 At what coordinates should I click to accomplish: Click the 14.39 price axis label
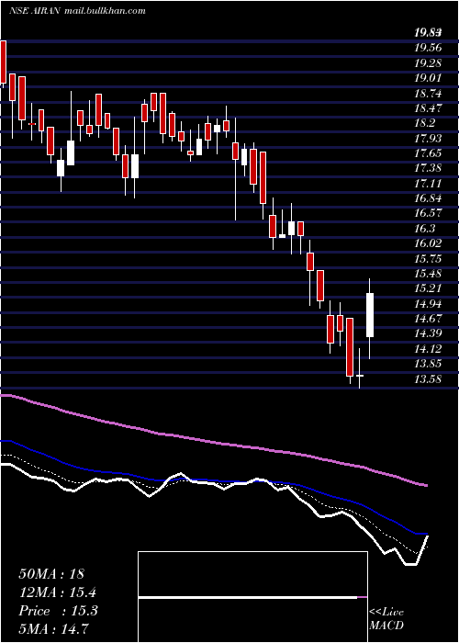[428, 333]
